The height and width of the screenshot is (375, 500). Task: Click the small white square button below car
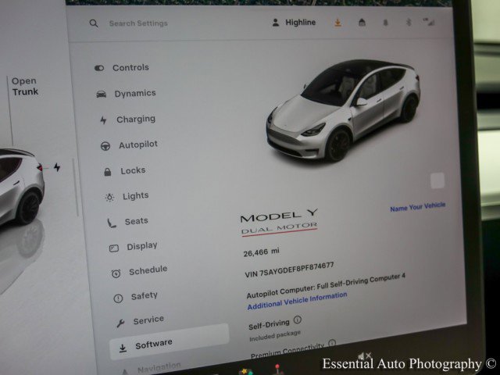(437, 180)
